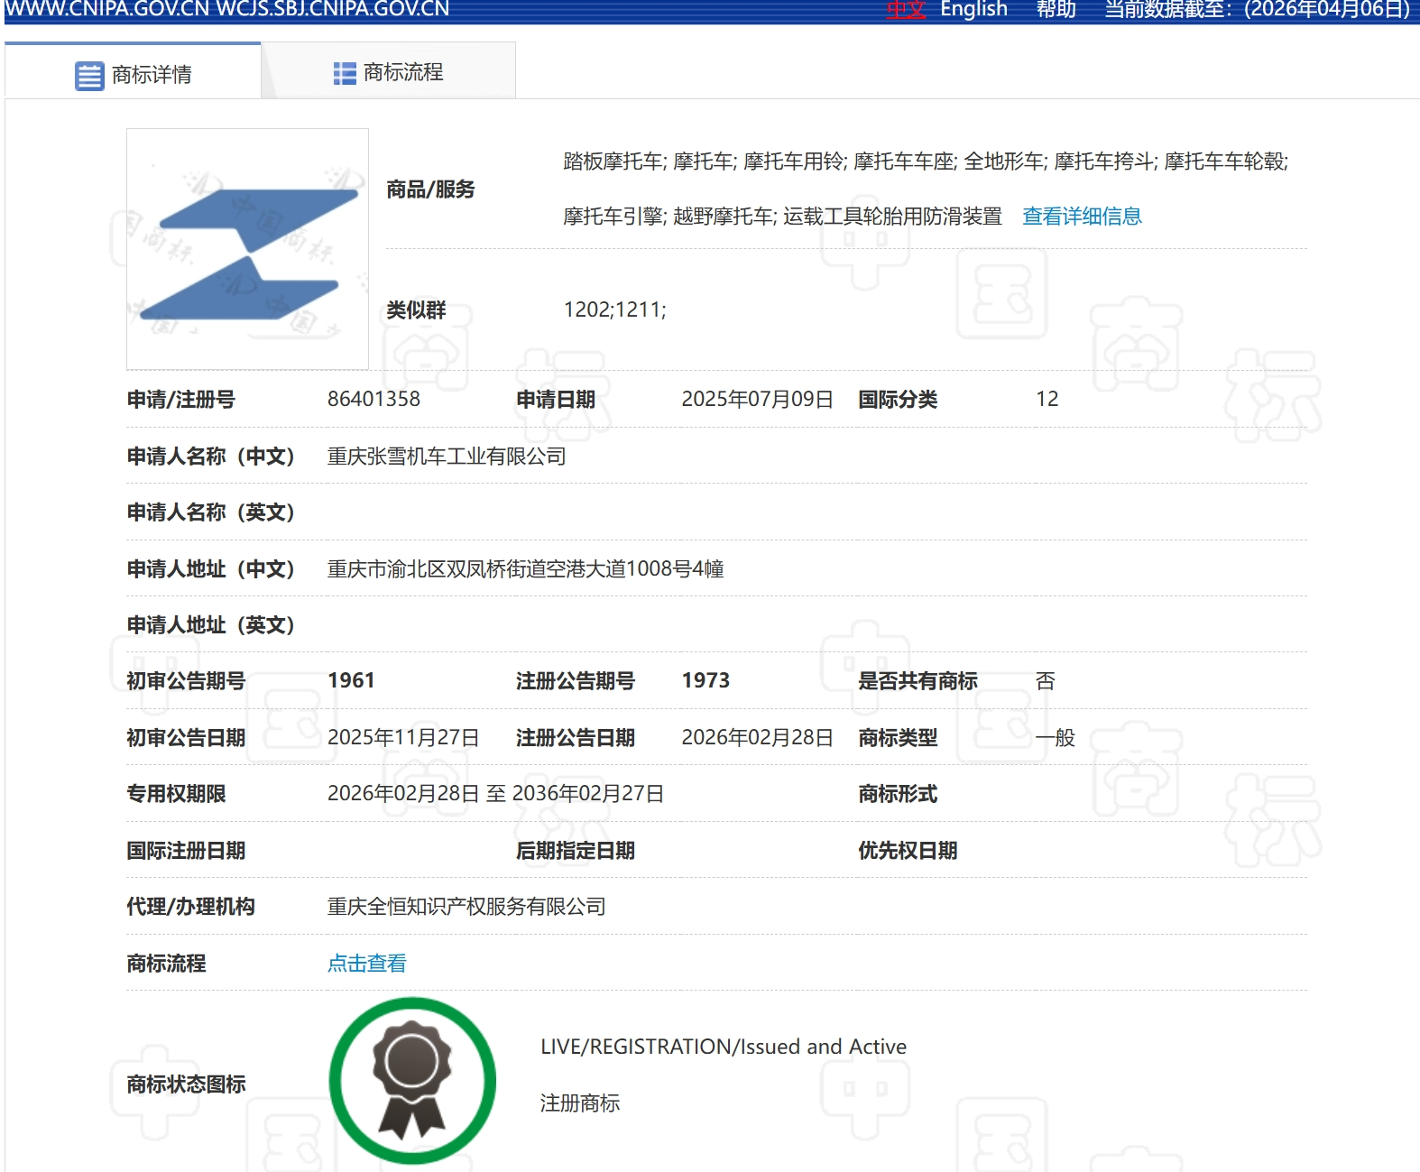This screenshot has width=1420, height=1172.
Task: Open the 帮助 help link
Action: click(1056, 9)
